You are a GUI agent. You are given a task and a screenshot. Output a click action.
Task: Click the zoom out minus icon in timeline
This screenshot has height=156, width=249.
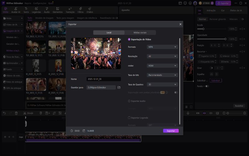point(224,113)
